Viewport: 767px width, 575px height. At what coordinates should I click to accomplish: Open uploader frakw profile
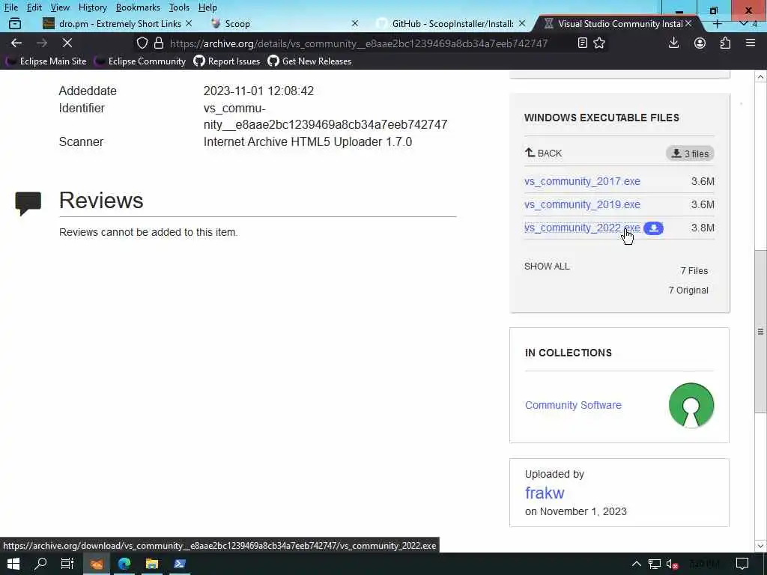click(545, 493)
